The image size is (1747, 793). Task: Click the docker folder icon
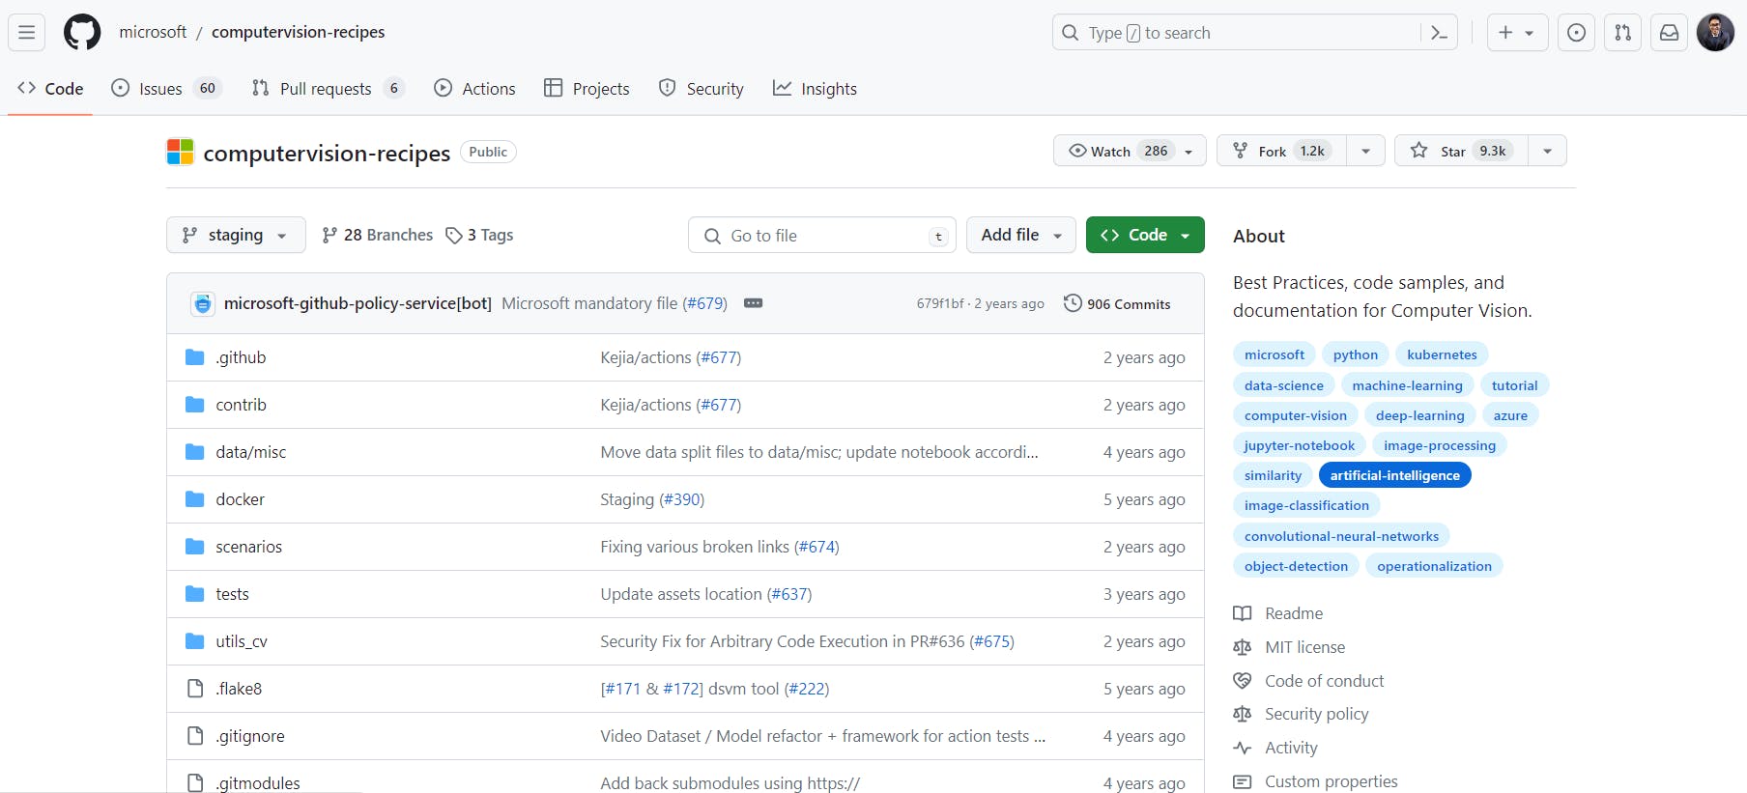(194, 499)
